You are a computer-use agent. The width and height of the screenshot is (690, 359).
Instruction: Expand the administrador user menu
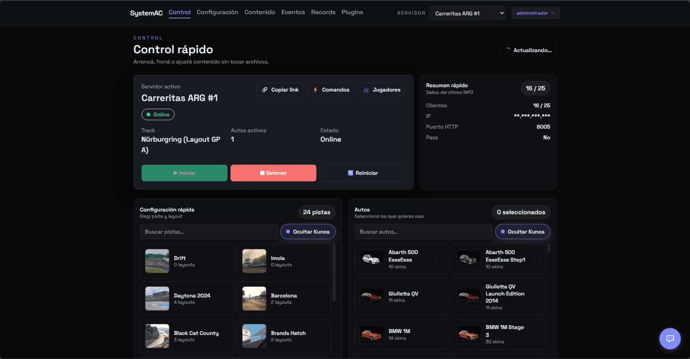click(x=535, y=13)
